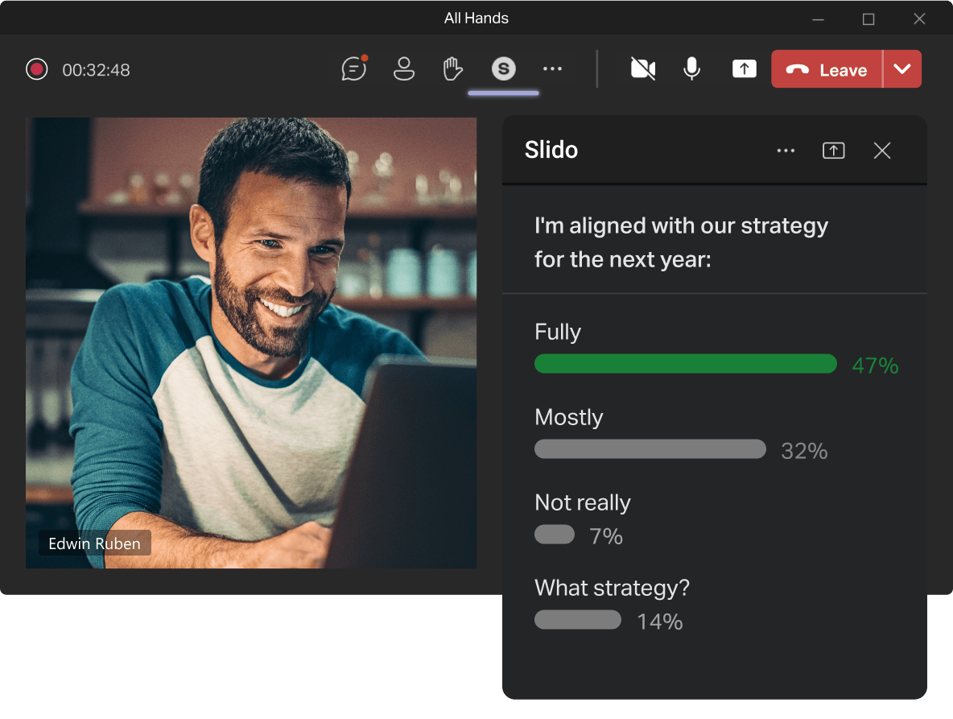Select the Slido panel header

tap(551, 150)
